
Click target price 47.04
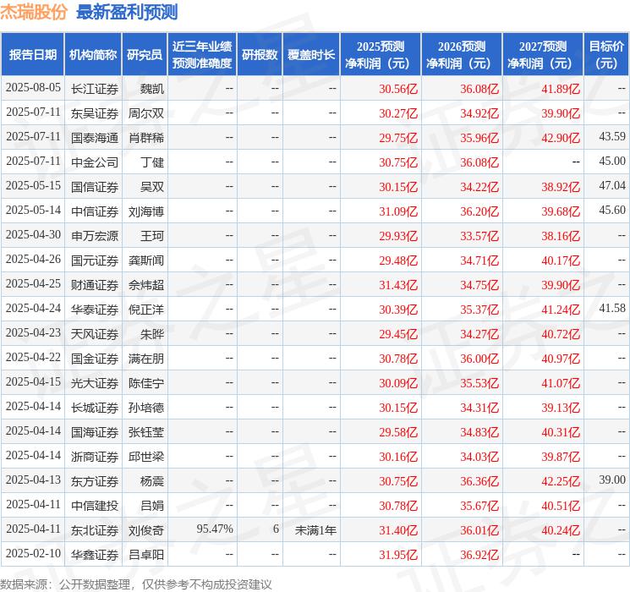pyautogui.click(x=612, y=185)
